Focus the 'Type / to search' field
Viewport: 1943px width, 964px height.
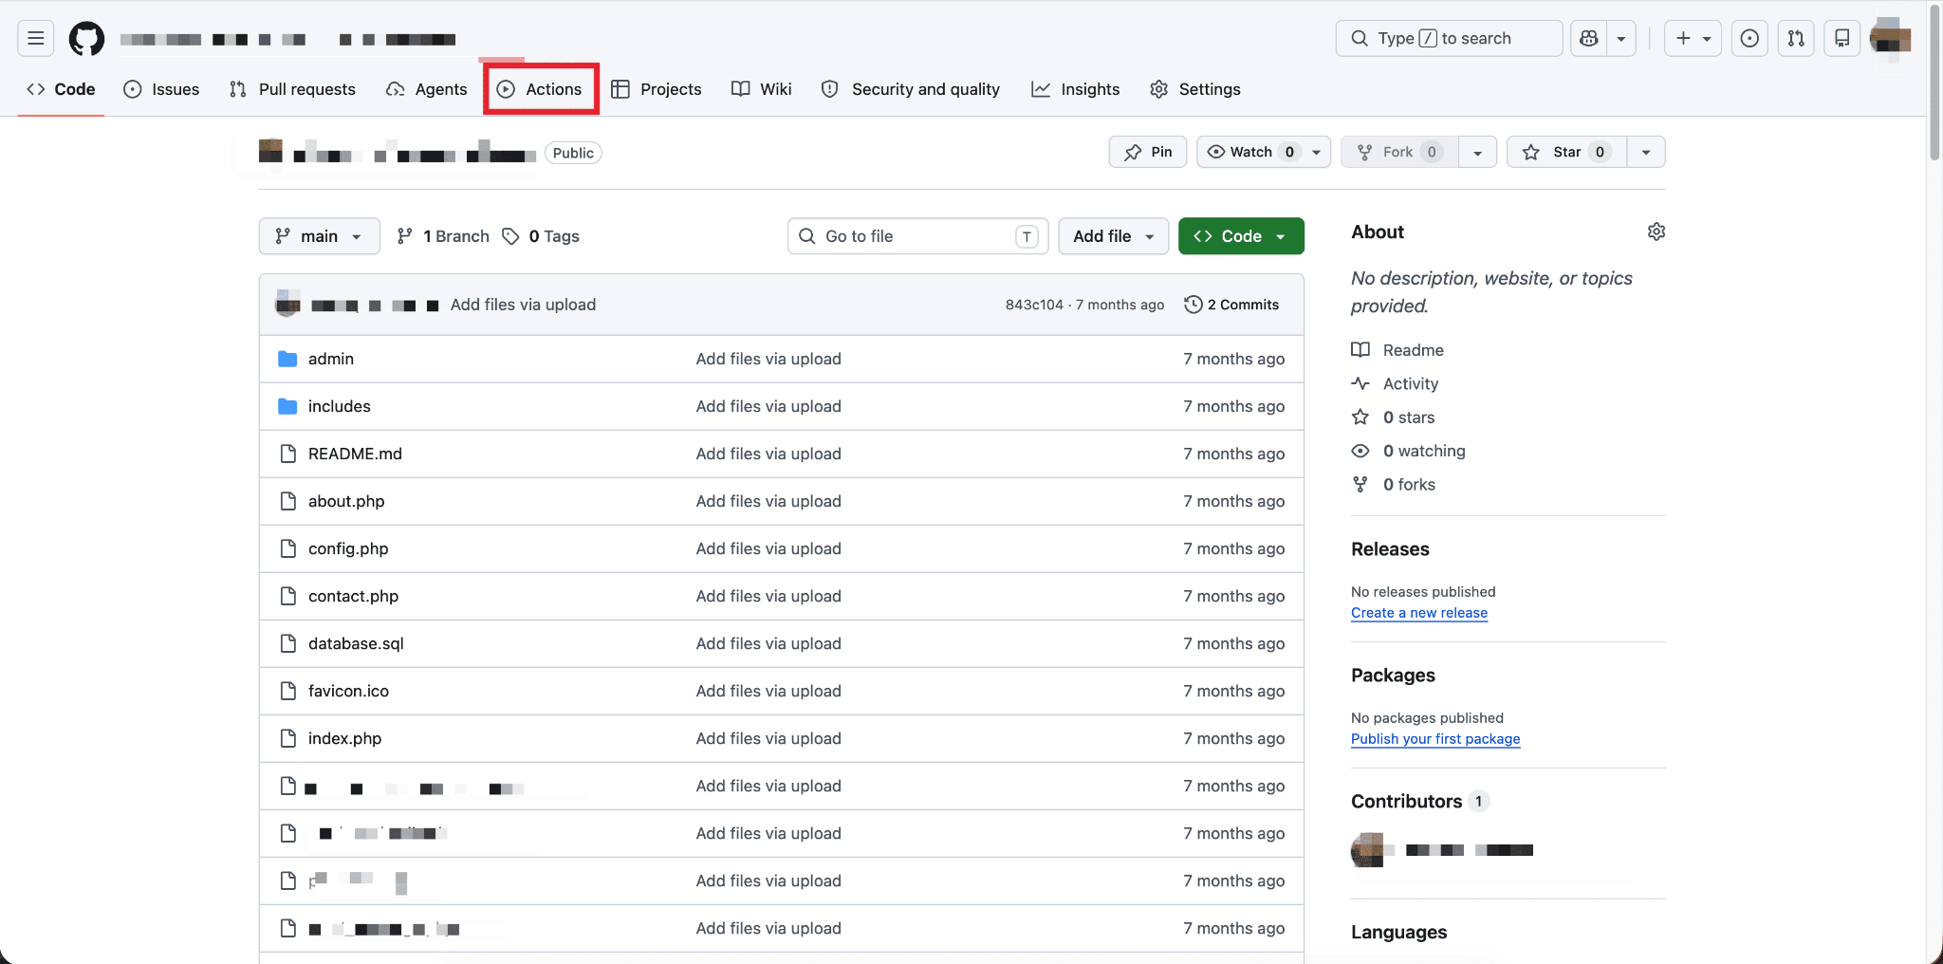tap(1449, 38)
